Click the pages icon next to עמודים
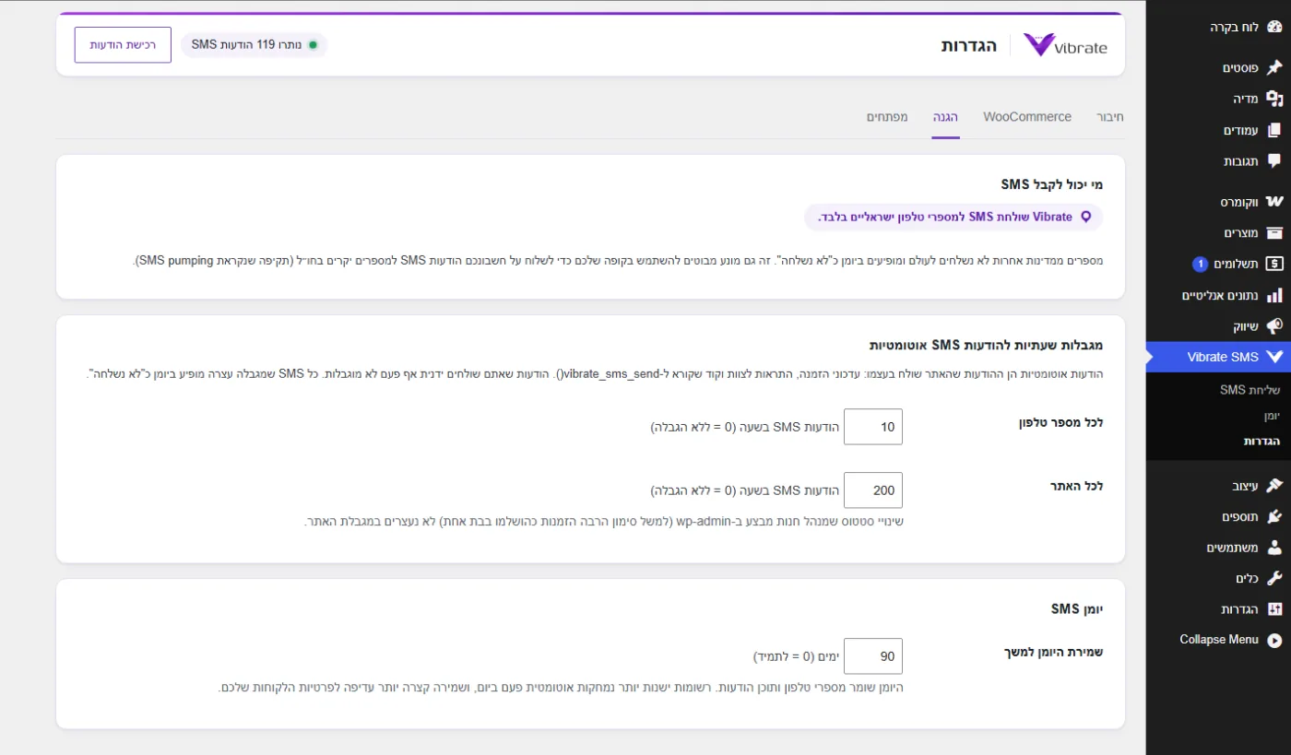The height and width of the screenshot is (755, 1291). [x=1274, y=130]
